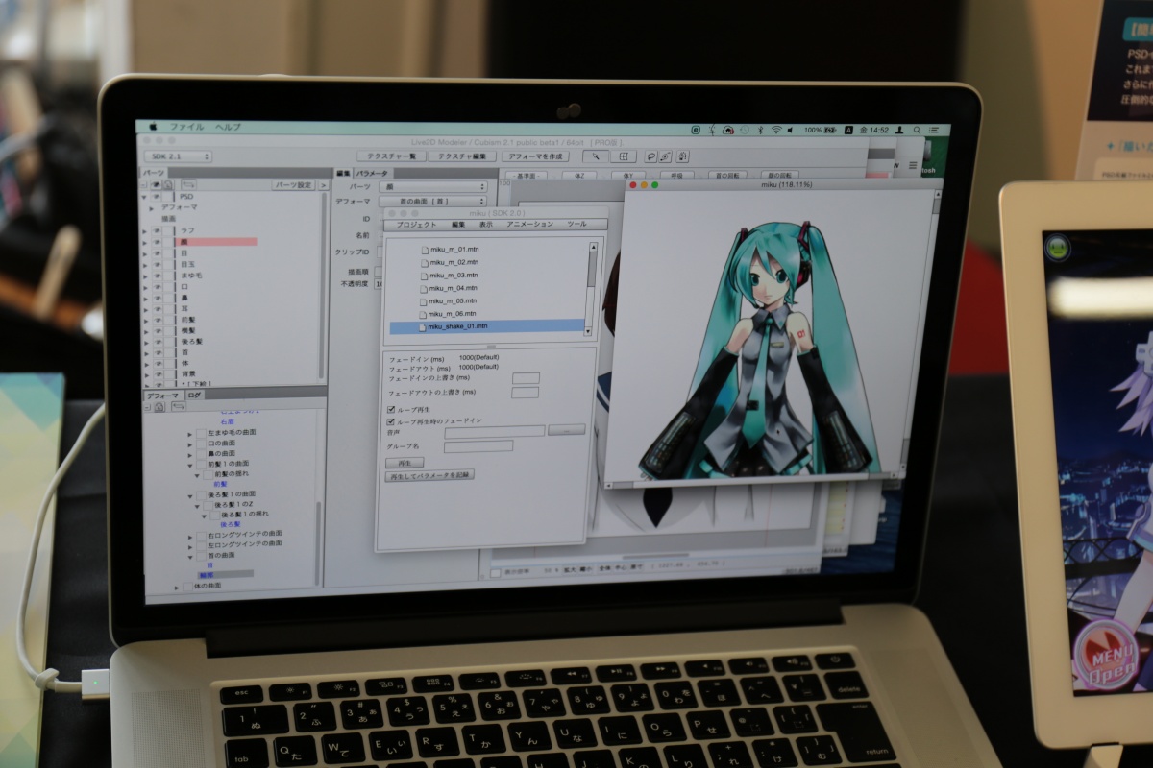Open Spotlight search in menu bar

tap(917, 130)
